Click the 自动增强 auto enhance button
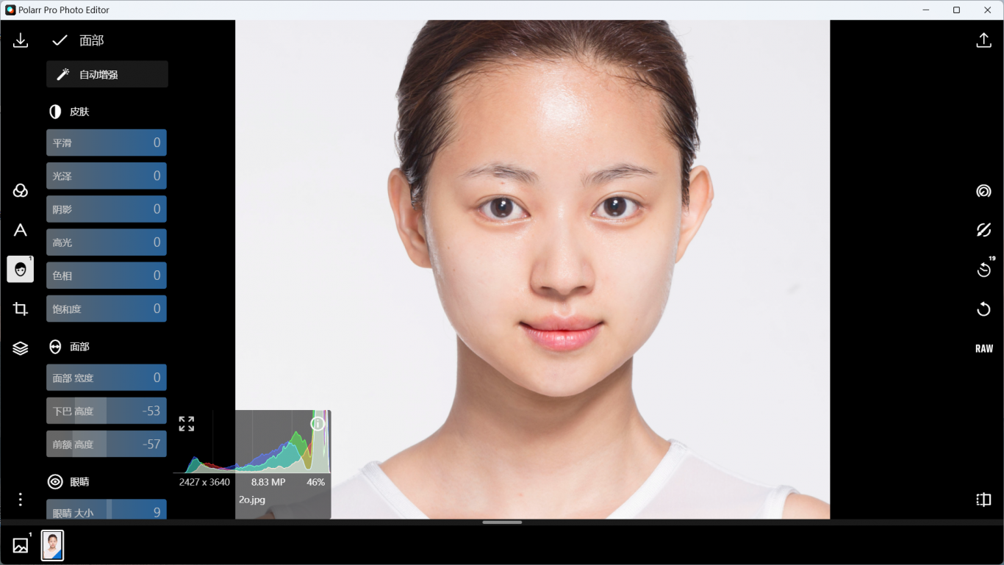The height and width of the screenshot is (565, 1004). tap(107, 74)
